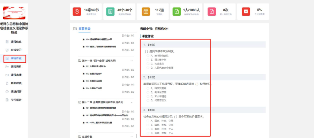Expand the 在线作业 chapter chevron
This screenshot has width=314, height=138.
coord(132,137)
